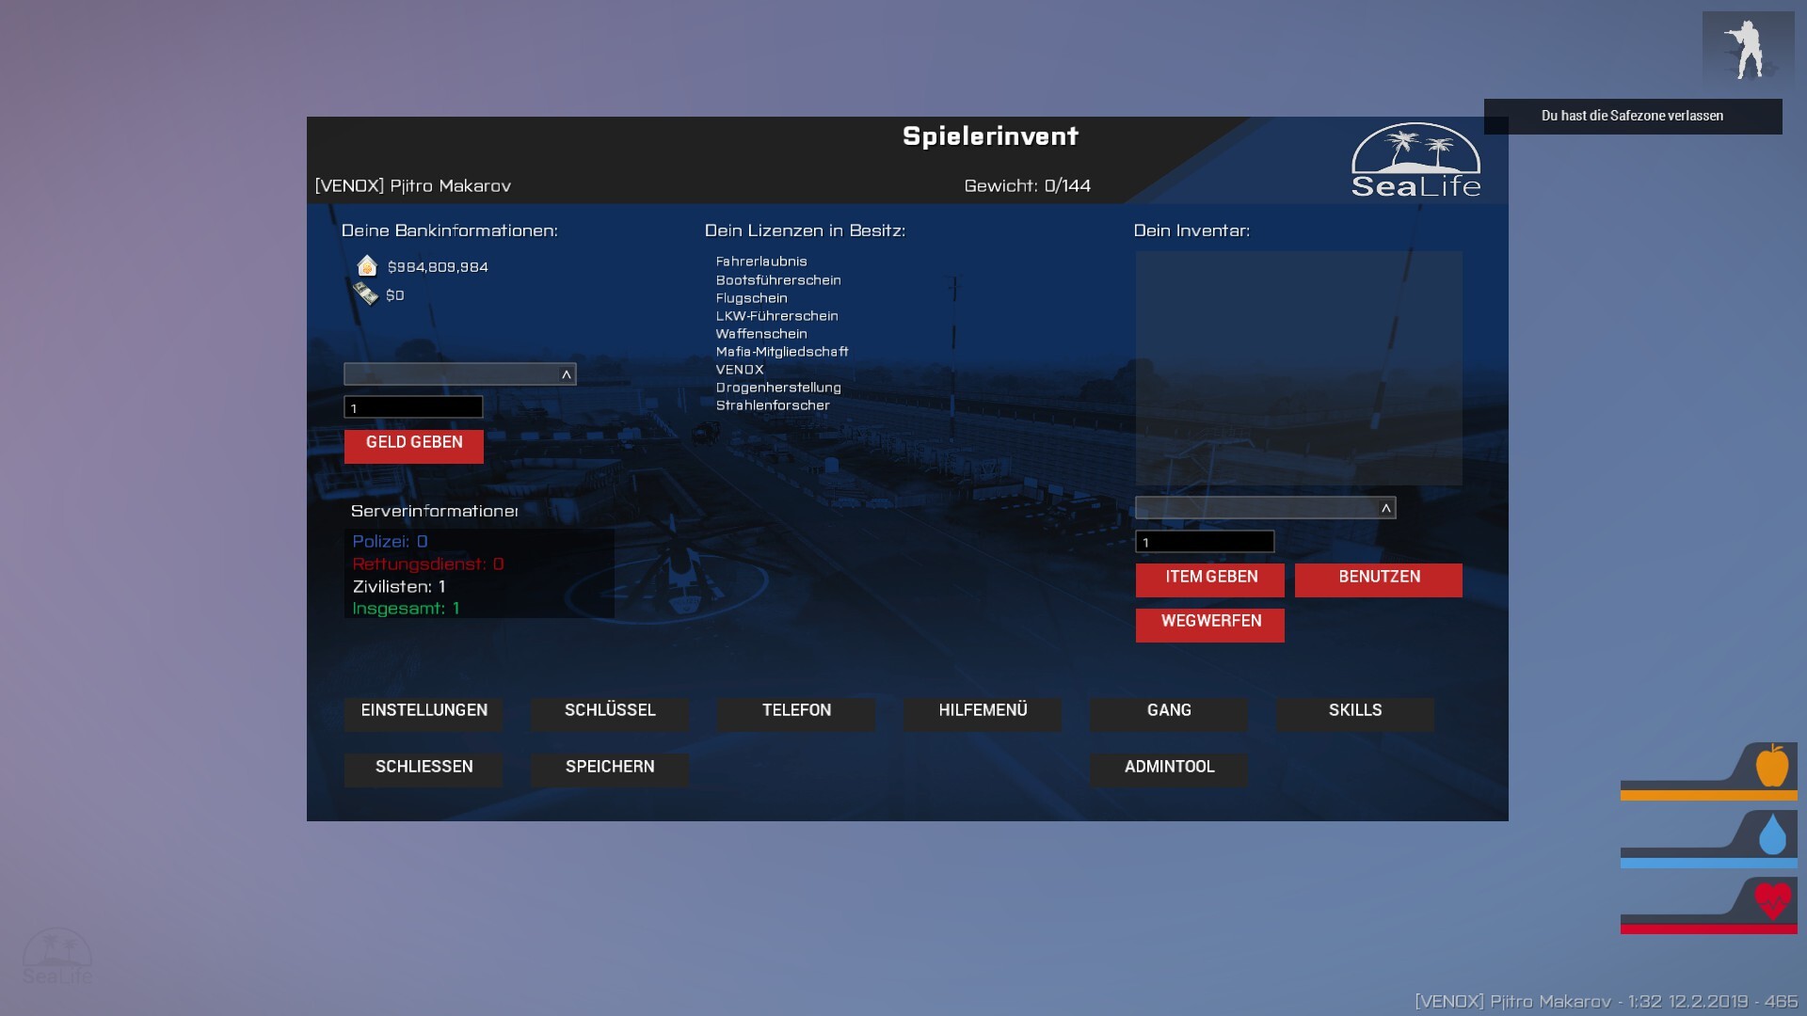Click the orange hunger status bar

click(1708, 796)
